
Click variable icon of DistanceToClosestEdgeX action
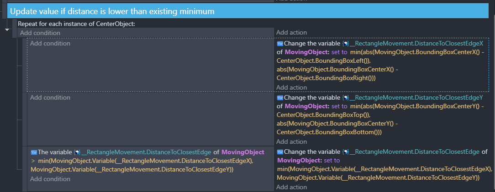[280, 43]
